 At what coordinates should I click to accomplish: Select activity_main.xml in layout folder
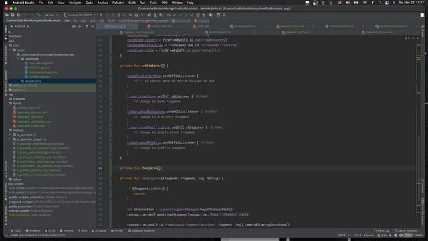tap(28, 108)
